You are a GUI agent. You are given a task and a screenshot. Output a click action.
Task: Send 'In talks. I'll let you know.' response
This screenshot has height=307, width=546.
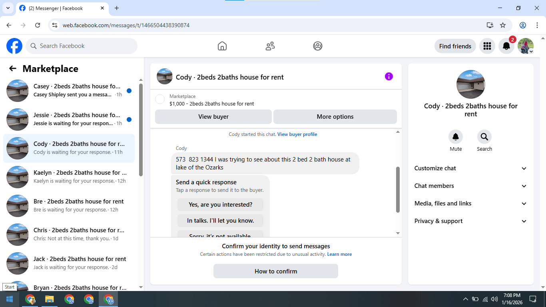[221, 221]
